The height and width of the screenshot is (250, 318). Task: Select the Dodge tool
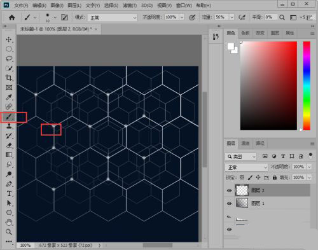pyautogui.click(x=9, y=174)
